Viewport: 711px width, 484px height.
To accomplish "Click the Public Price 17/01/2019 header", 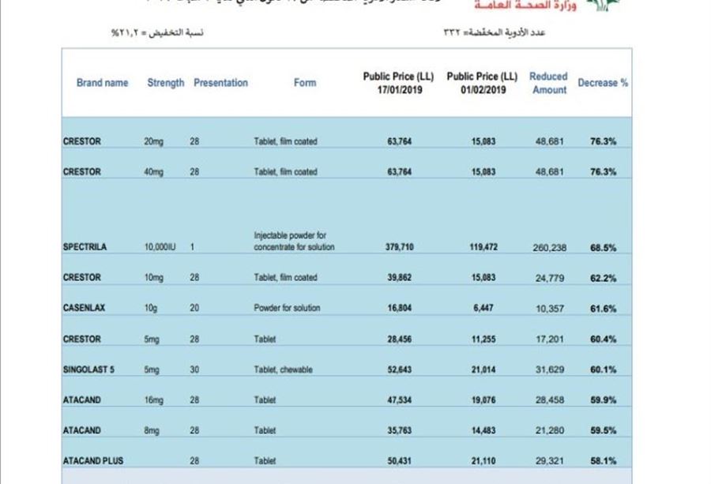I will click(x=398, y=83).
